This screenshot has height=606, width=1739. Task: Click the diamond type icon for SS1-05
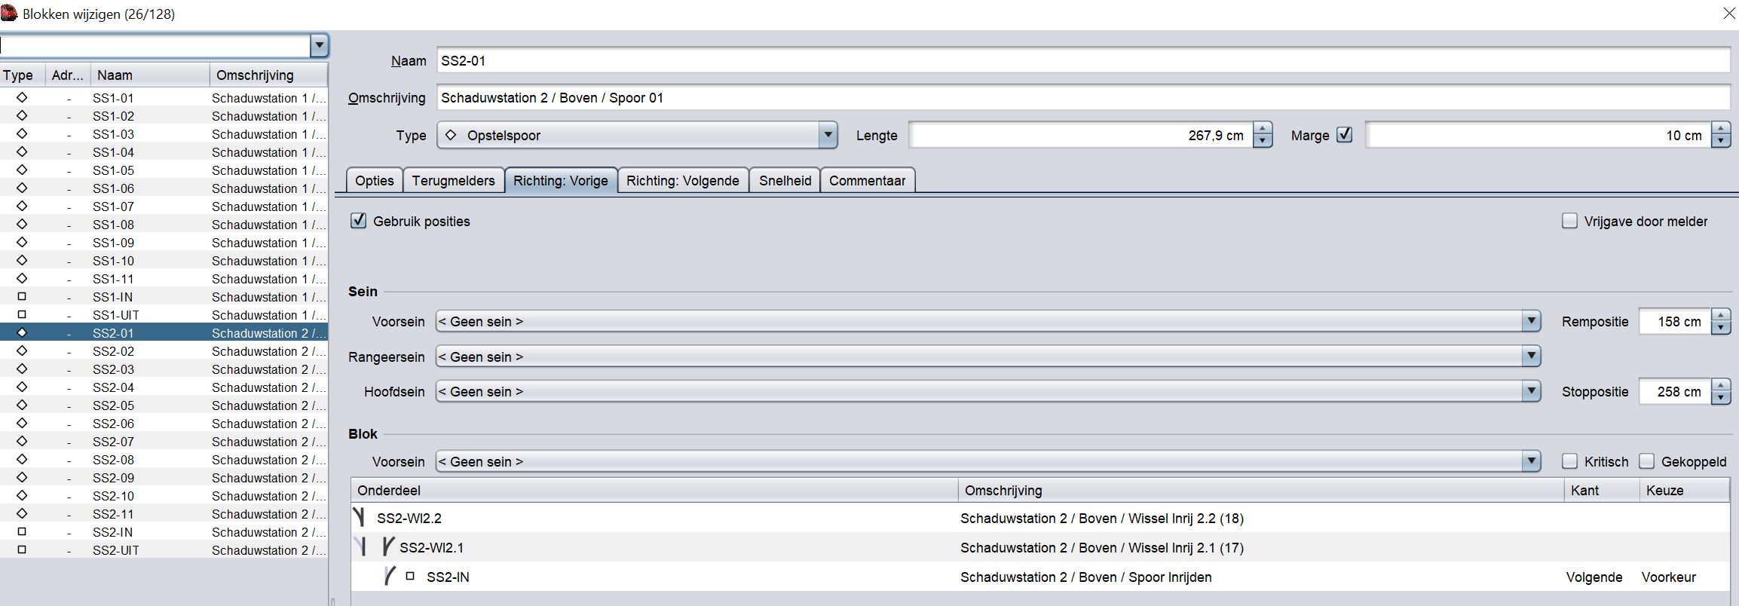tap(22, 170)
